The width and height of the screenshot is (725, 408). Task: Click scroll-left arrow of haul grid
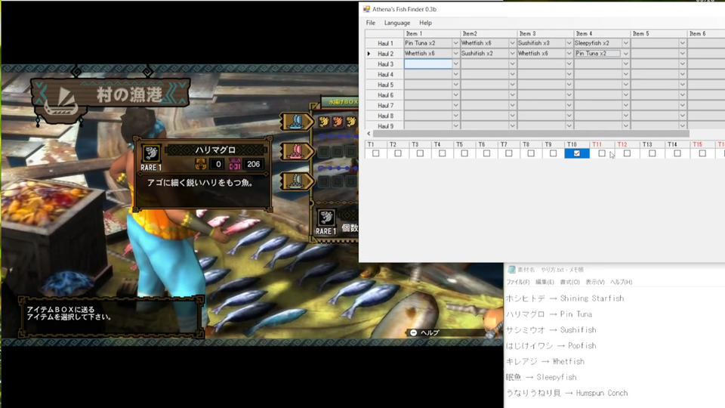pos(369,134)
